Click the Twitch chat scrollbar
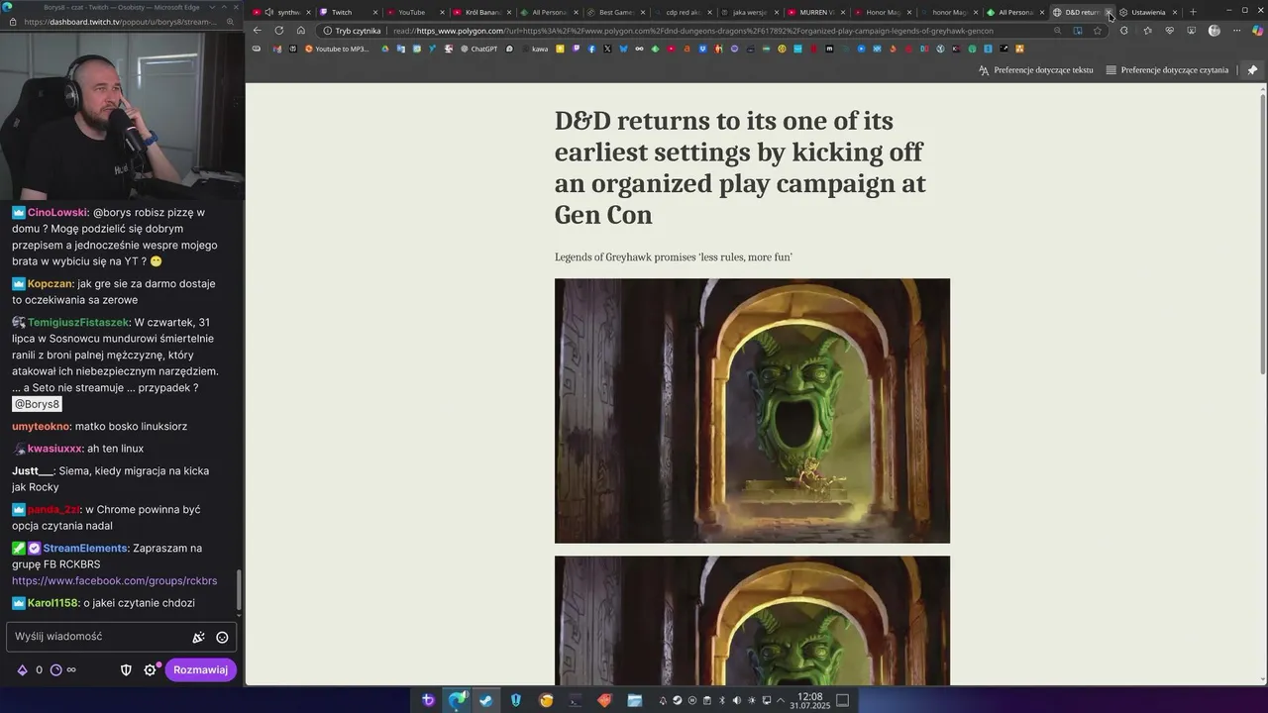This screenshot has height=713, width=1268. [x=238, y=589]
